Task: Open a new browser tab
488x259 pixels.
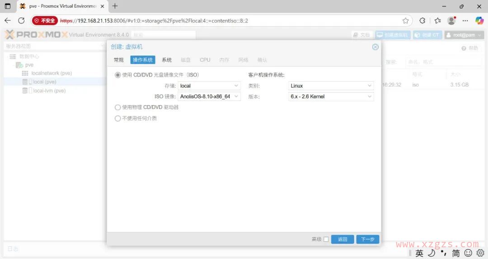Action: point(115,6)
